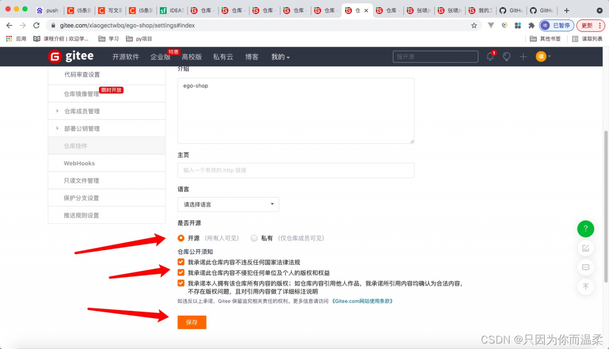Click the lightbulb icon in header
The width and height of the screenshot is (609, 349).
[507, 57]
